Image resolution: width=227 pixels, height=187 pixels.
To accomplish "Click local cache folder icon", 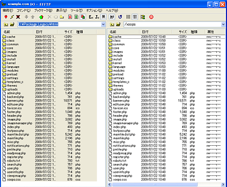I will click(x=5, y=37).
